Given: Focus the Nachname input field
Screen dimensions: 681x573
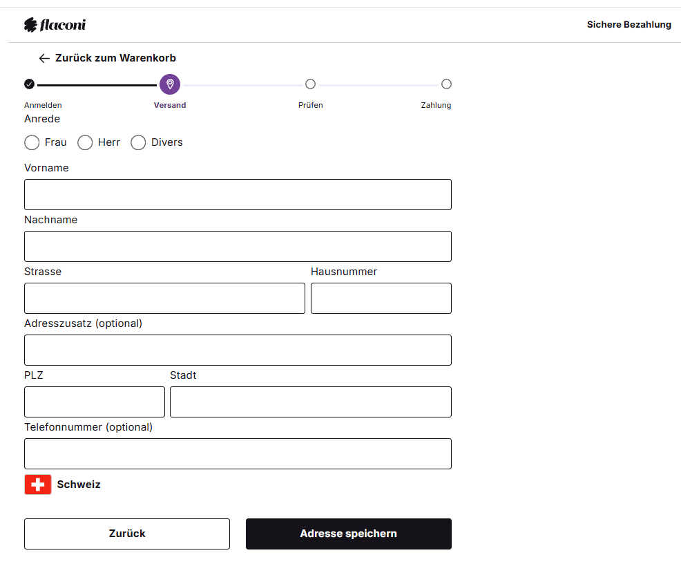Looking at the screenshot, I should [x=238, y=246].
